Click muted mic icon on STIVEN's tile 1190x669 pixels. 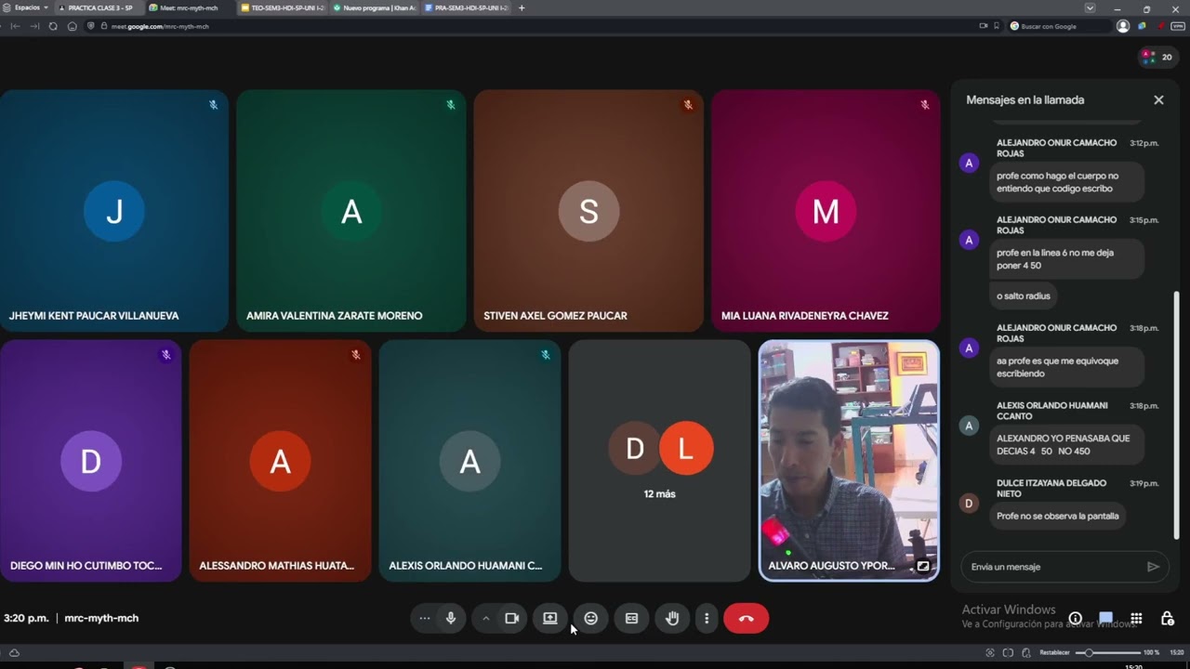coord(688,105)
